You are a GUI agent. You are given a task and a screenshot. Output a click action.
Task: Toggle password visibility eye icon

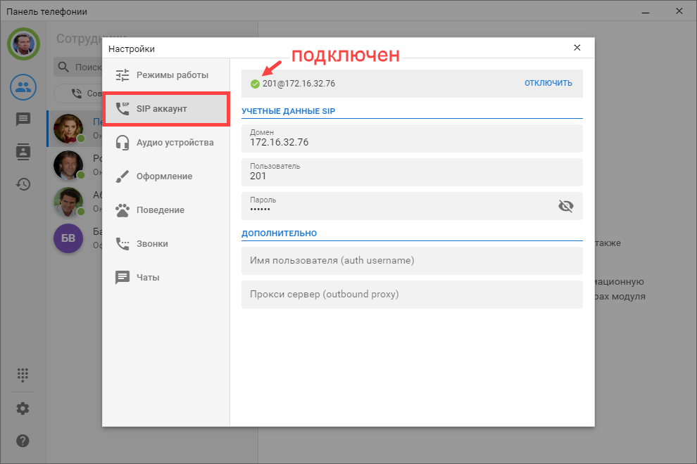coord(565,206)
